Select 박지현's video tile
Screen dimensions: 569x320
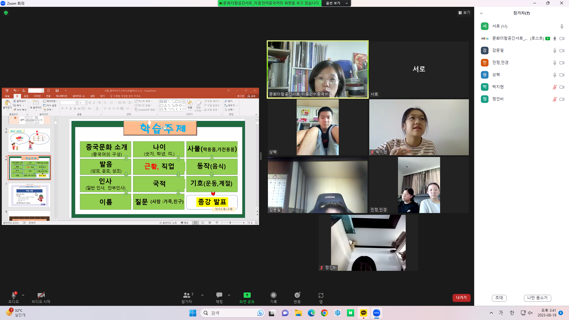tap(419, 127)
